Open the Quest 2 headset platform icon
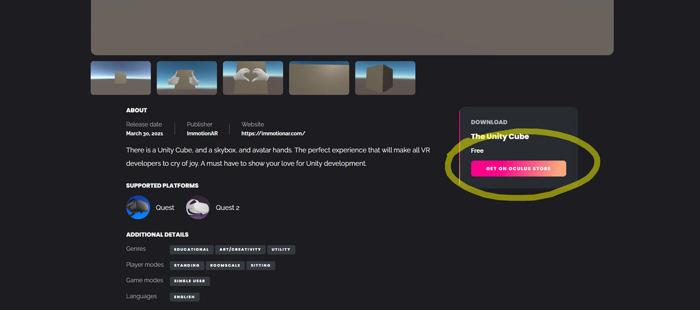Image resolution: width=700 pixels, height=310 pixels. click(x=198, y=207)
